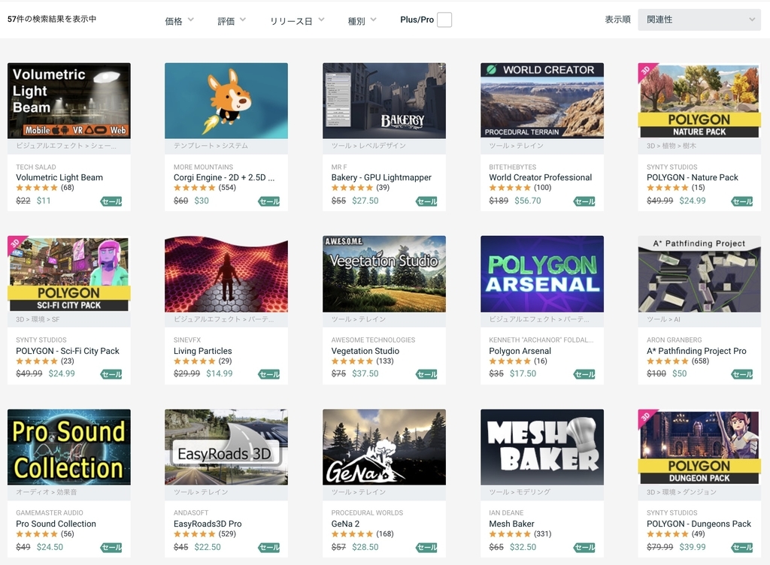Open publisher PROCEDURAL WORLDS
Image resolution: width=770 pixels, height=565 pixels.
(x=367, y=513)
